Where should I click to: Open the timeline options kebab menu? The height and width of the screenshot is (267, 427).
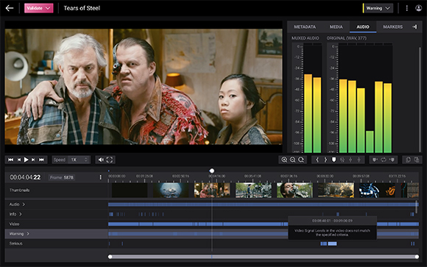point(100,177)
